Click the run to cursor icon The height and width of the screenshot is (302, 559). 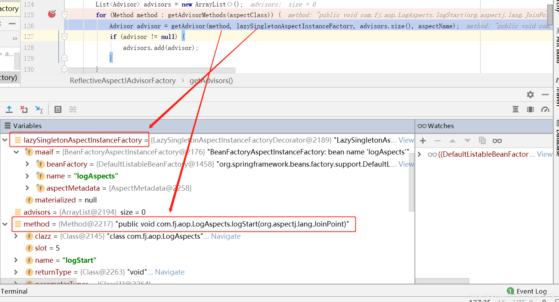39,109
